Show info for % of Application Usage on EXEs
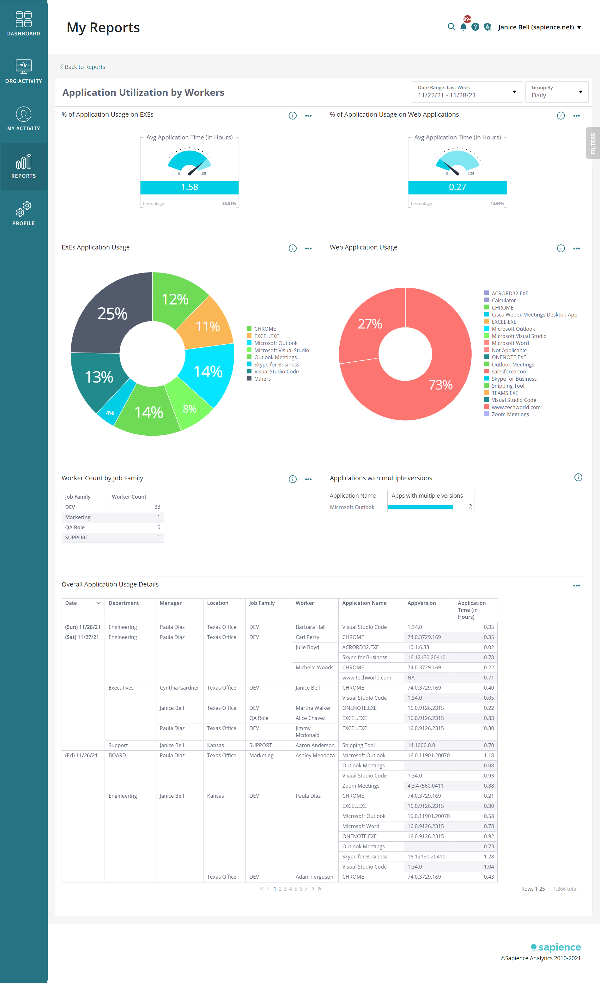 coord(293,116)
